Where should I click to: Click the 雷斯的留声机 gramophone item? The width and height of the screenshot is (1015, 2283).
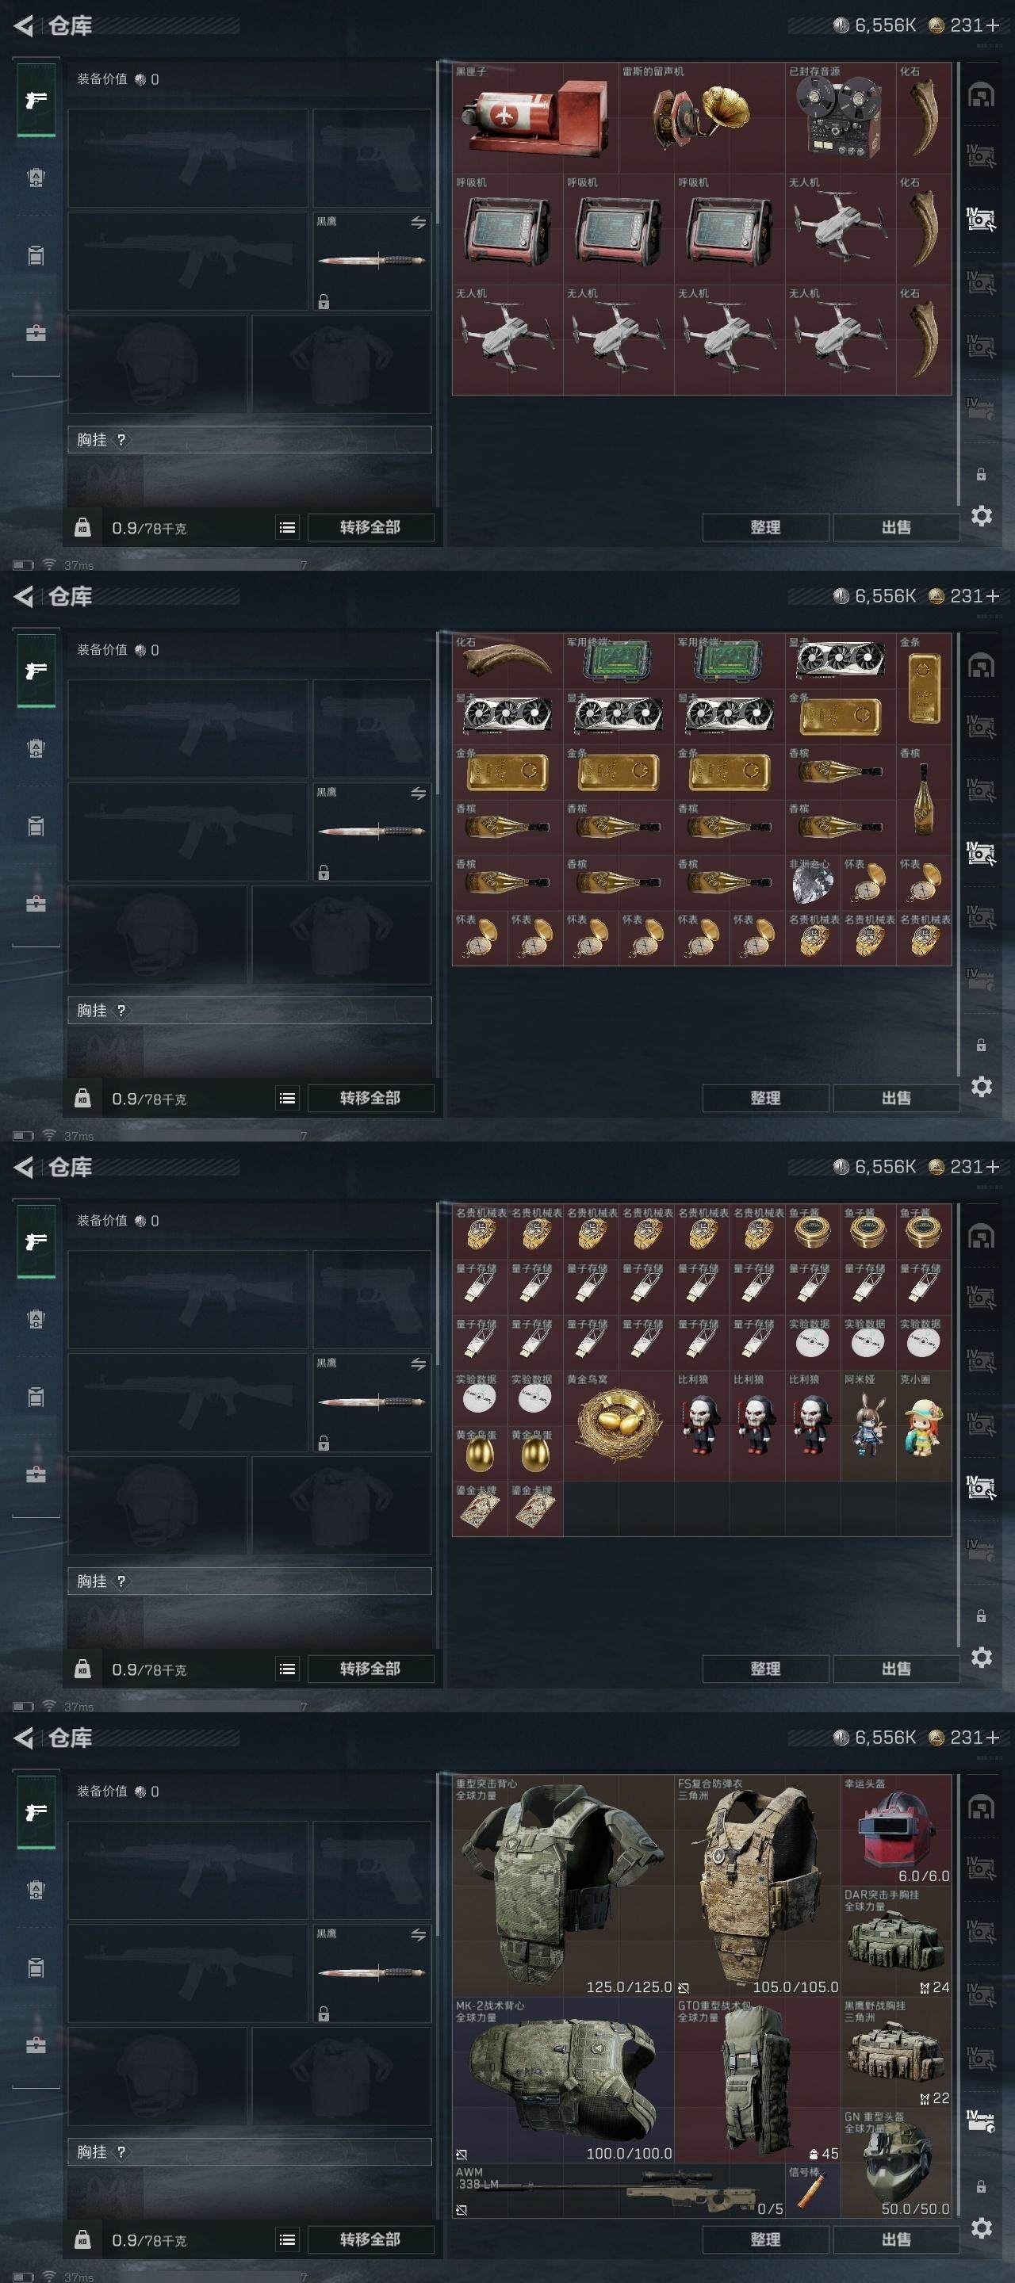(701, 117)
